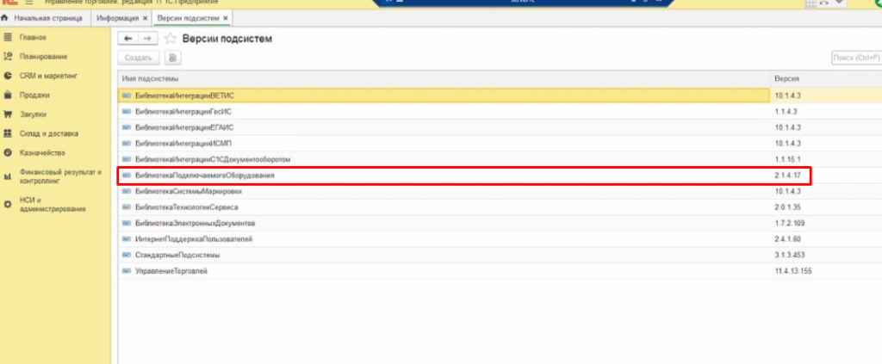This screenshot has width=882, height=364.
Task: Sort by Версия column header
Action: (x=826, y=78)
